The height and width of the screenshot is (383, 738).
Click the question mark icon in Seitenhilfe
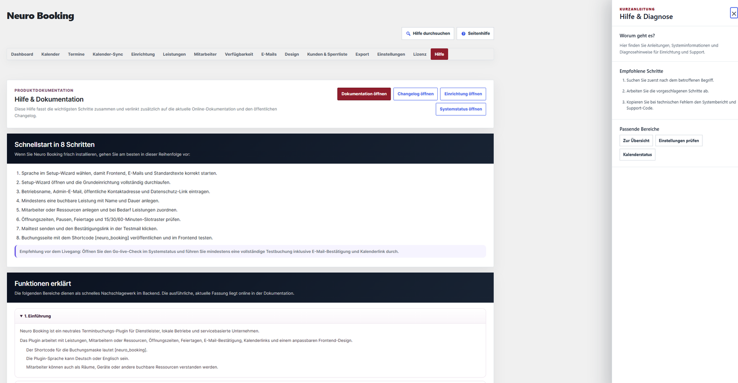pos(464,34)
